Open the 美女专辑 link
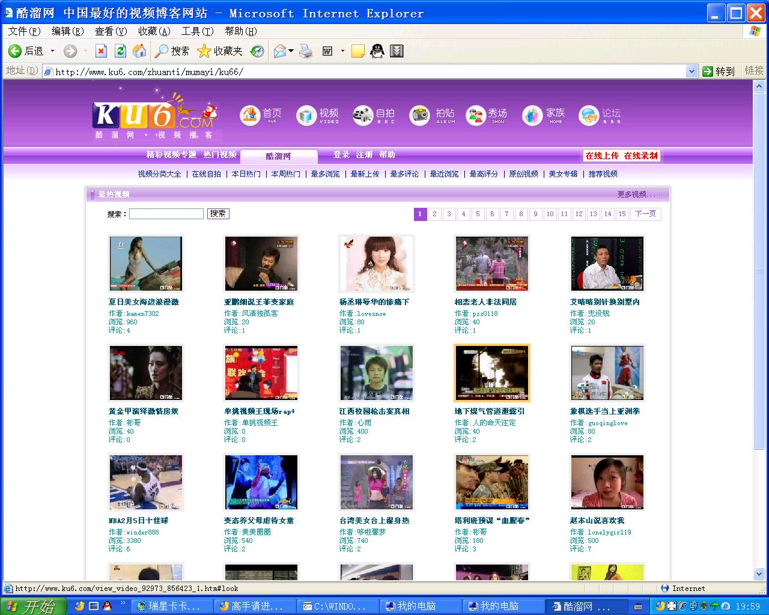Screen dimensions: 769x615 pos(563,174)
